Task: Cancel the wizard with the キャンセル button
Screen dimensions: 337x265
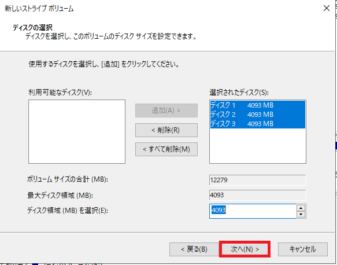Action: point(303,249)
